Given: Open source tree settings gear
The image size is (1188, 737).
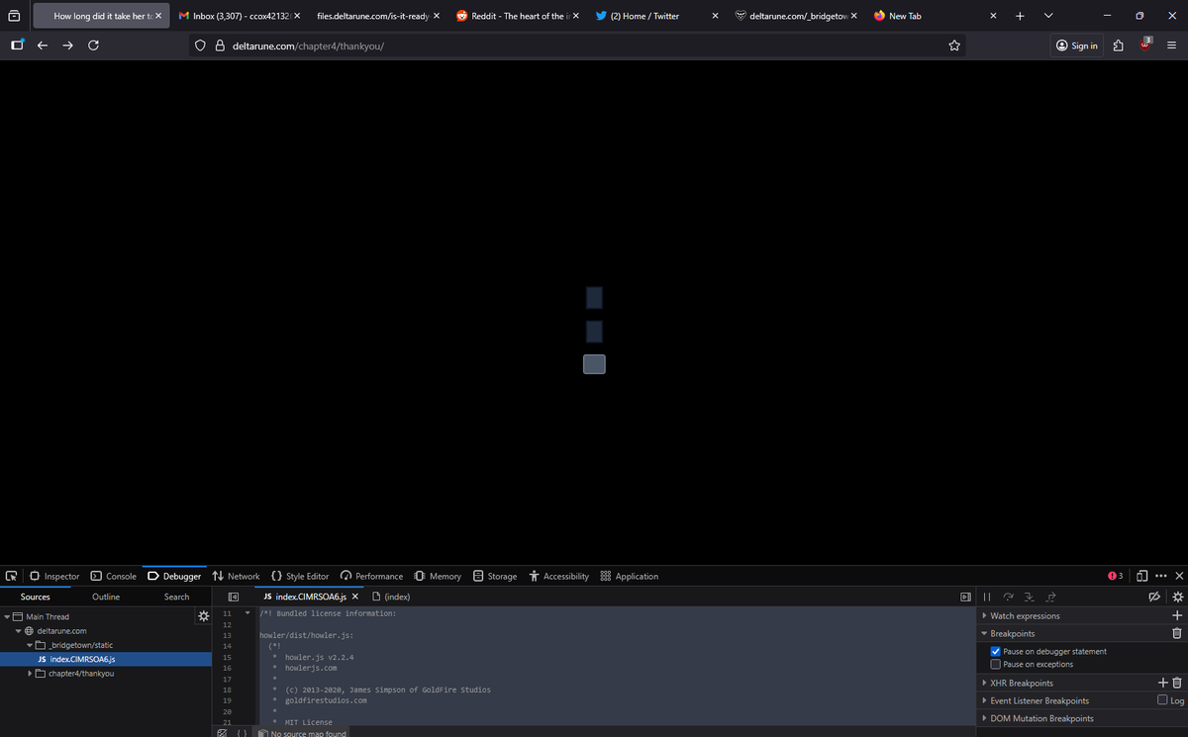Looking at the screenshot, I should click(203, 616).
